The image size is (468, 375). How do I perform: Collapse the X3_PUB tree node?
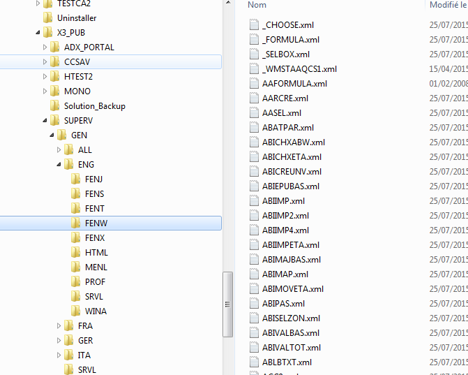pyautogui.click(x=38, y=33)
